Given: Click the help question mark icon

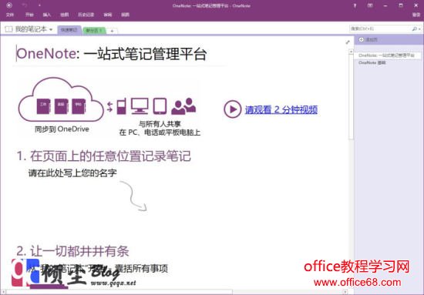Looking at the screenshot, I should [x=355, y=5].
